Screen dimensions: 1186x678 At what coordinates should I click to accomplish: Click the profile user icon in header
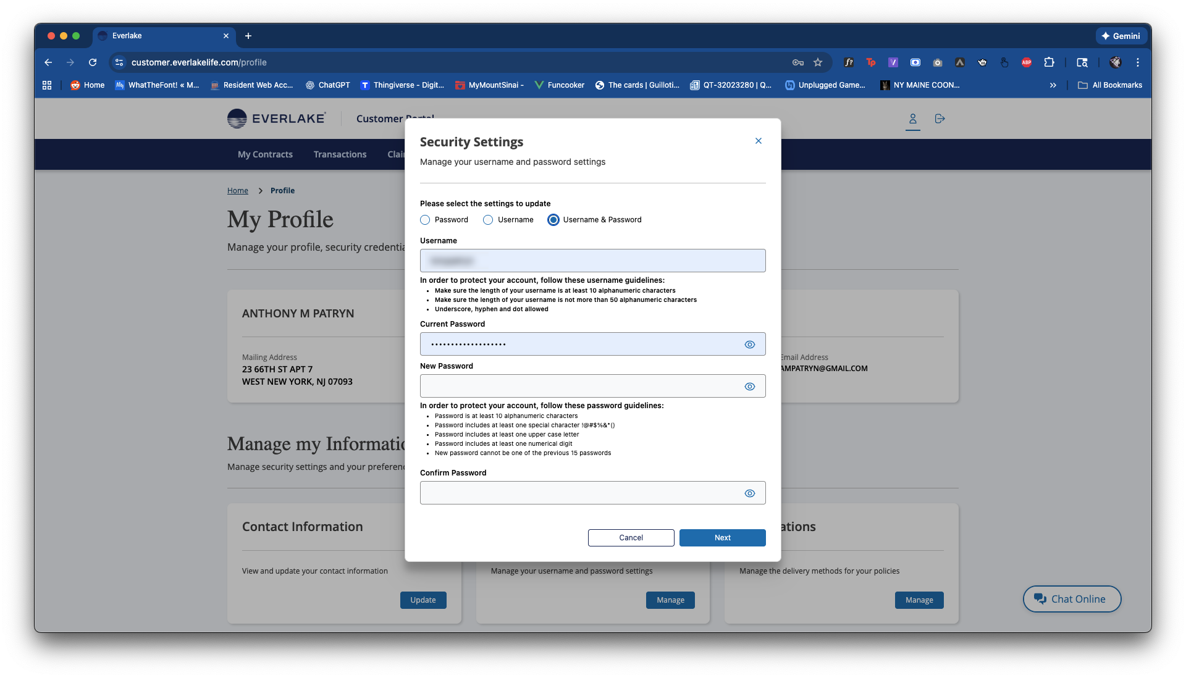pyautogui.click(x=912, y=119)
